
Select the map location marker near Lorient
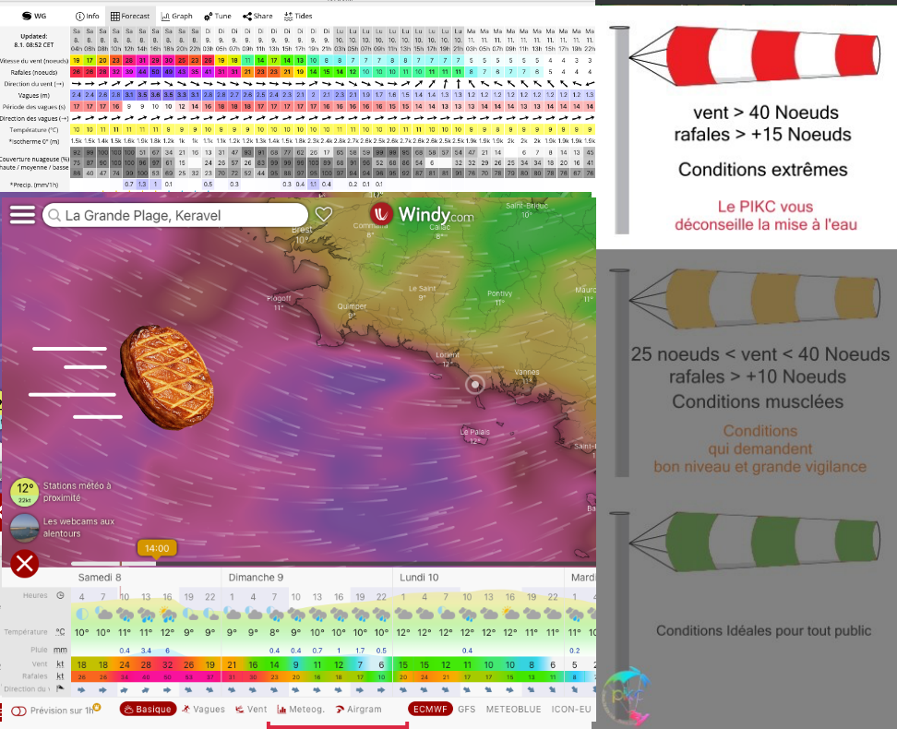474,384
